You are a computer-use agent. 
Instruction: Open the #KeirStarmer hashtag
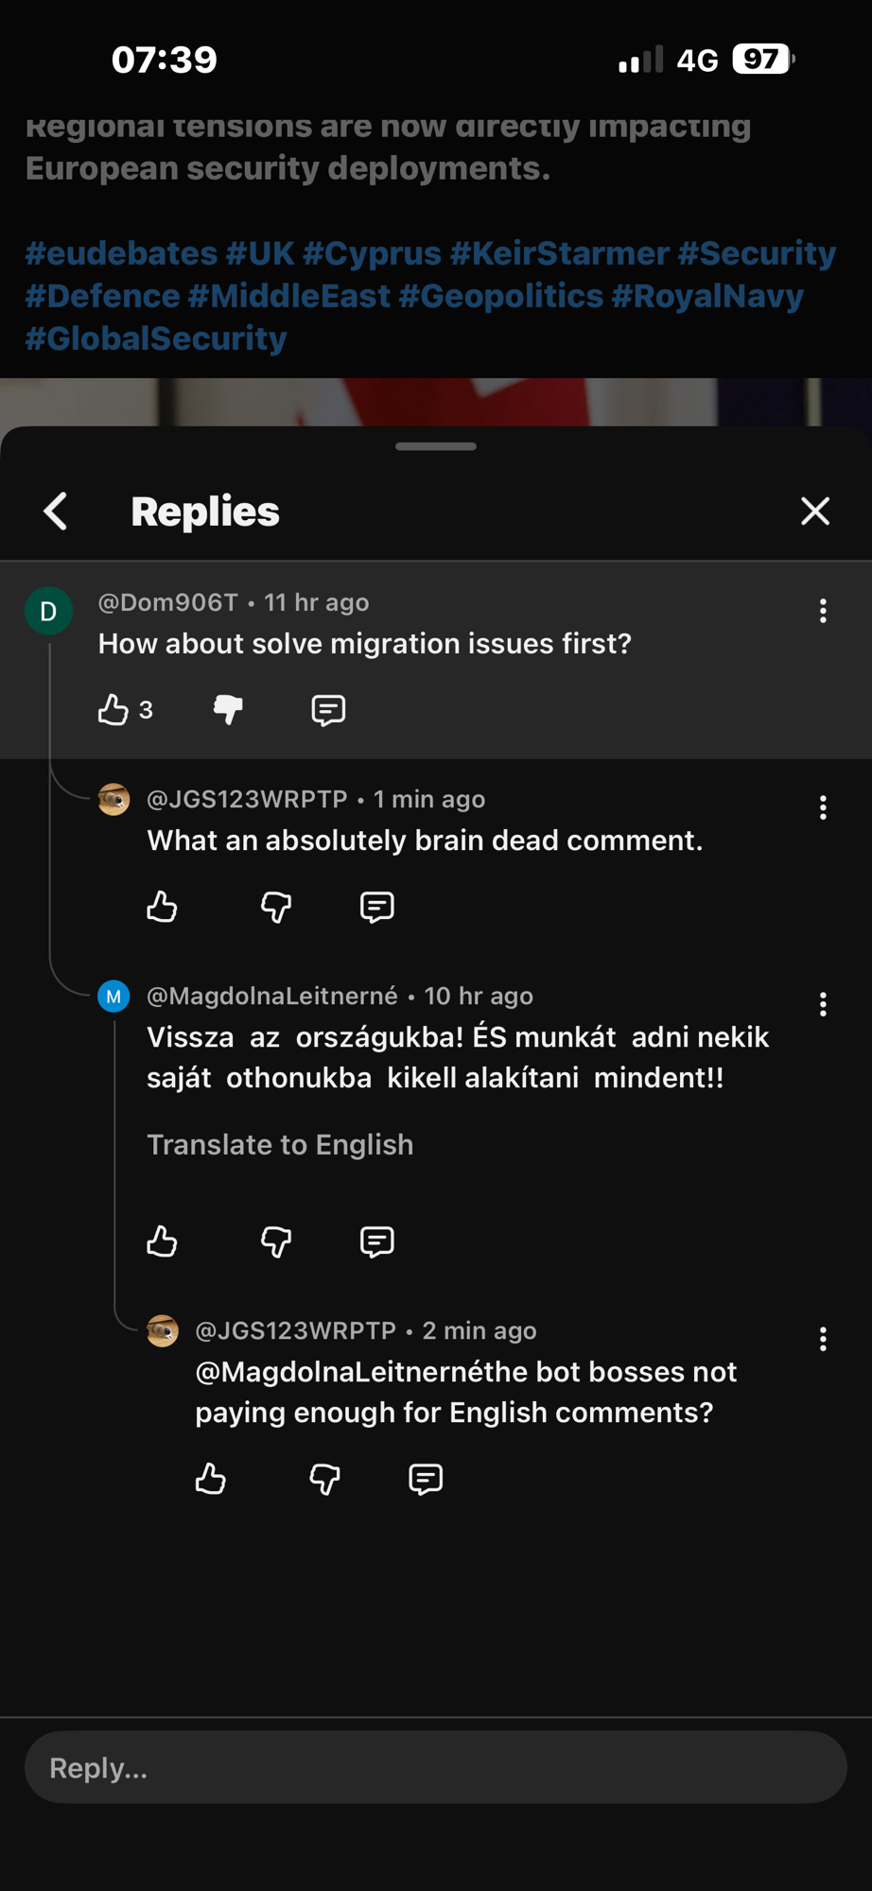point(559,253)
